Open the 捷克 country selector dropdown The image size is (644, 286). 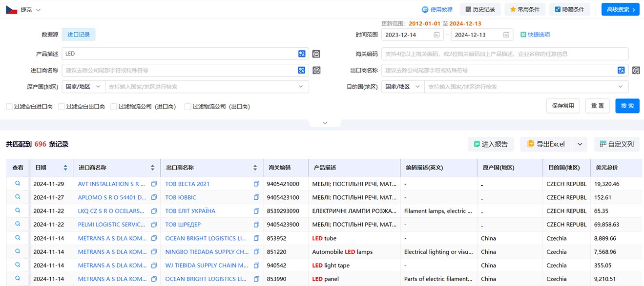(x=23, y=9)
